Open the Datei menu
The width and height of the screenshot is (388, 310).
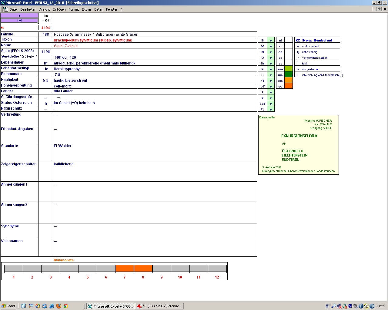pos(14,9)
